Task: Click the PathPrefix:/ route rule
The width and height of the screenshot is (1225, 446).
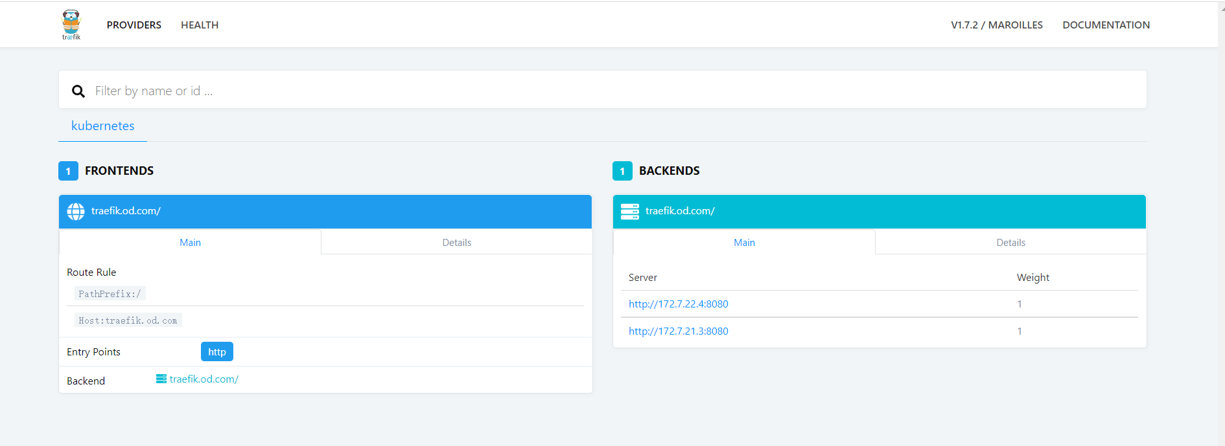Action: tap(110, 294)
